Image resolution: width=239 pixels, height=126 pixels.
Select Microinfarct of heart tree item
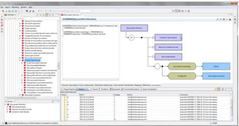34,68
